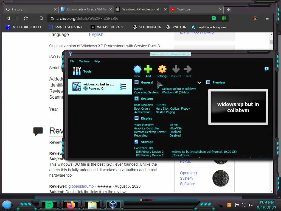Open Firefox from the taskbar
281x211 pixels.
71,205
